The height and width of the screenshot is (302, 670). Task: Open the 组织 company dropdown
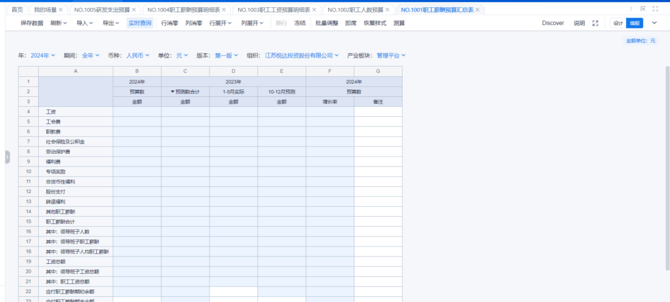(302, 56)
